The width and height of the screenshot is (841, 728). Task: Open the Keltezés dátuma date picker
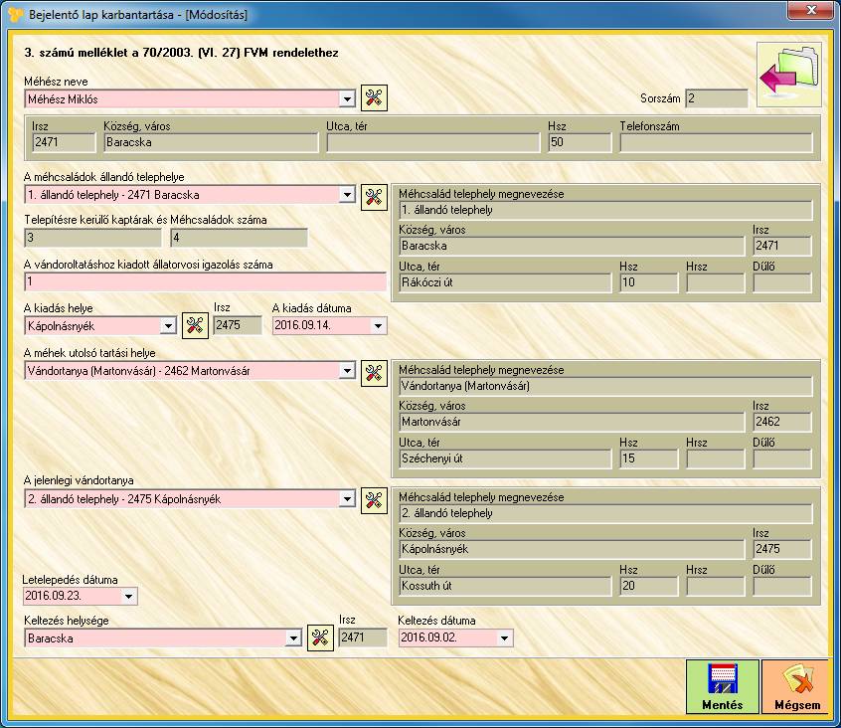coord(505,638)
